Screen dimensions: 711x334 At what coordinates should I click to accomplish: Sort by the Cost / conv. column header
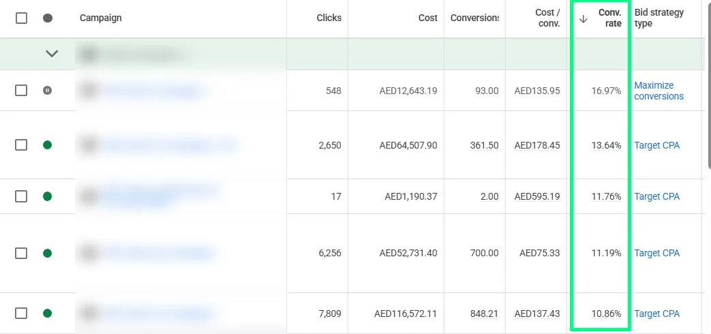547,18
